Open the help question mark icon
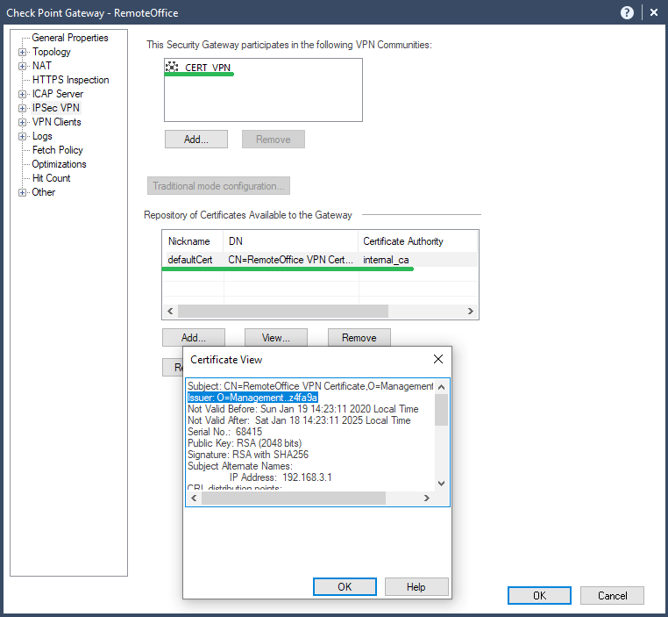Screen dimensions: 668x617 (627, 13)
